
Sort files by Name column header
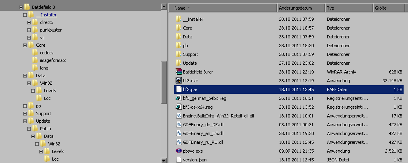click(223, 8)
